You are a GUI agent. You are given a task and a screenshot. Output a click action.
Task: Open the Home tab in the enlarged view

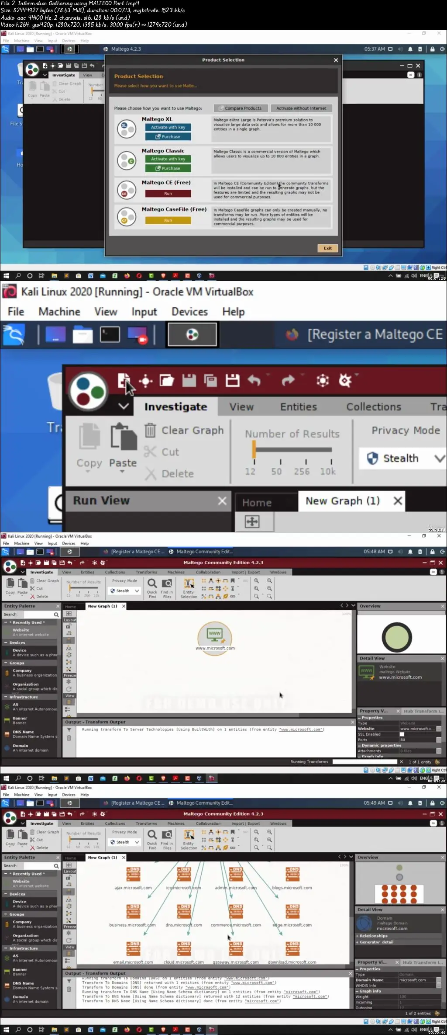[257, 503]
